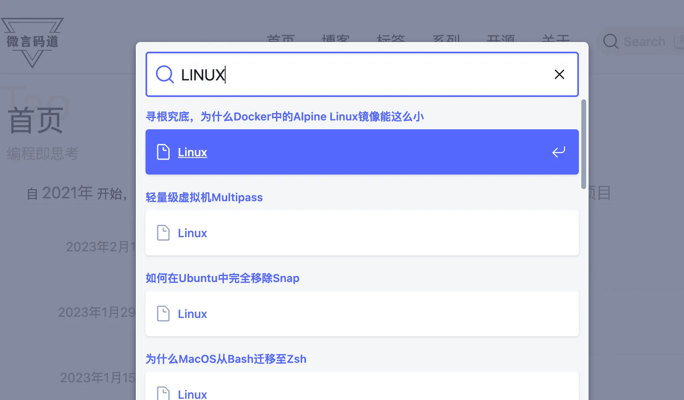Image resolution: width=684 pixels, height=400 pixels.
Task: Select the Linux result under the Ubuntu Snap article
Action: pyautogui.click(x=362, y=314)
